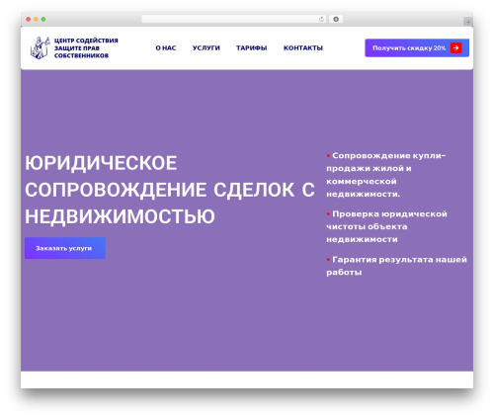Click the red close window dot
The height and width of the screenshot is (418, 494).
tap(29, 20)
